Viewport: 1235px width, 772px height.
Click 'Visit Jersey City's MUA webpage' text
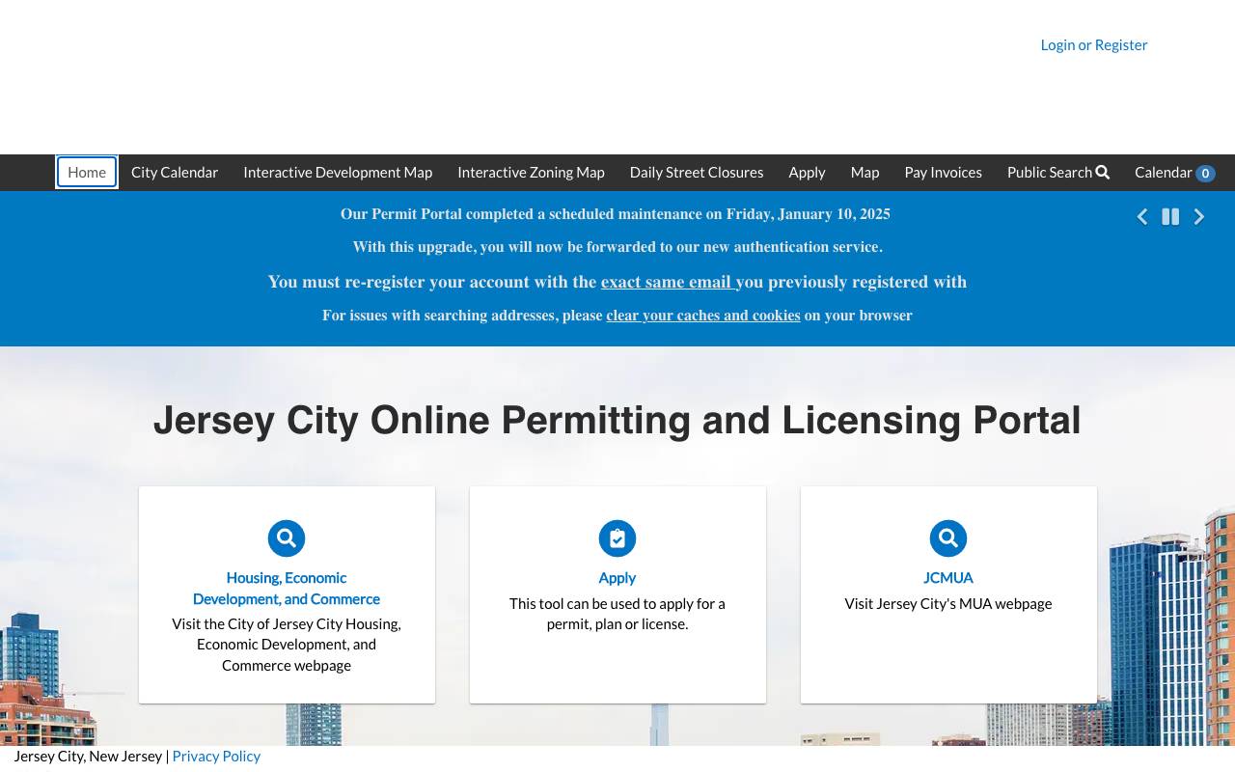(x=948, y=604)
